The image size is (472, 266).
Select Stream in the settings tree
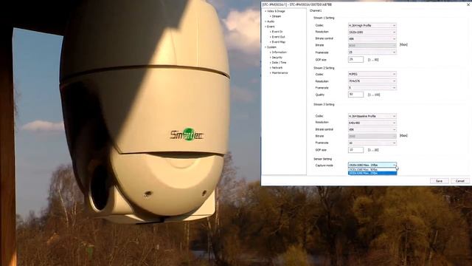(x=277, y=16)
